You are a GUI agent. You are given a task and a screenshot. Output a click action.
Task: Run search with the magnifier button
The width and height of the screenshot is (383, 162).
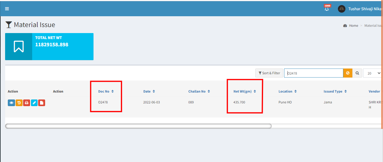tap(357, 73)
